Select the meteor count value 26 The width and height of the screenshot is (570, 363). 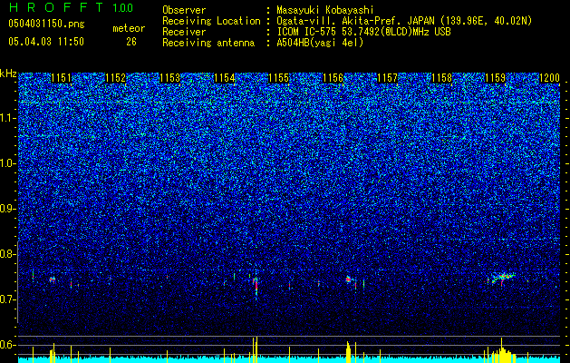point(131,42)
